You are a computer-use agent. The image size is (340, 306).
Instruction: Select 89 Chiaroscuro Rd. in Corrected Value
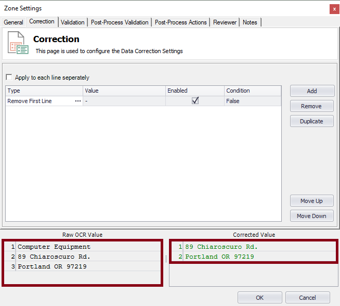click(x=221, y=247)
